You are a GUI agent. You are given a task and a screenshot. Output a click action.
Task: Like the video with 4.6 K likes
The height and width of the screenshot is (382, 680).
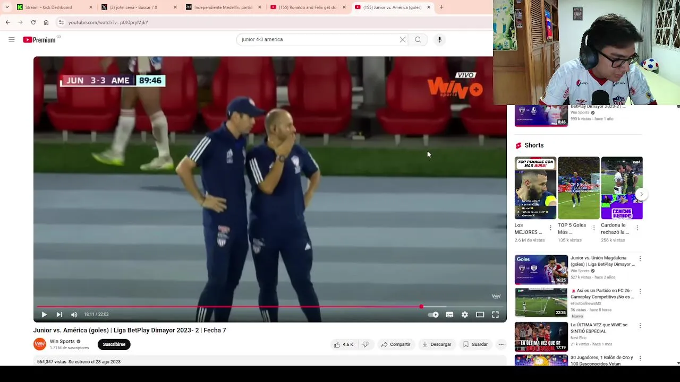[x=343, y=344]
